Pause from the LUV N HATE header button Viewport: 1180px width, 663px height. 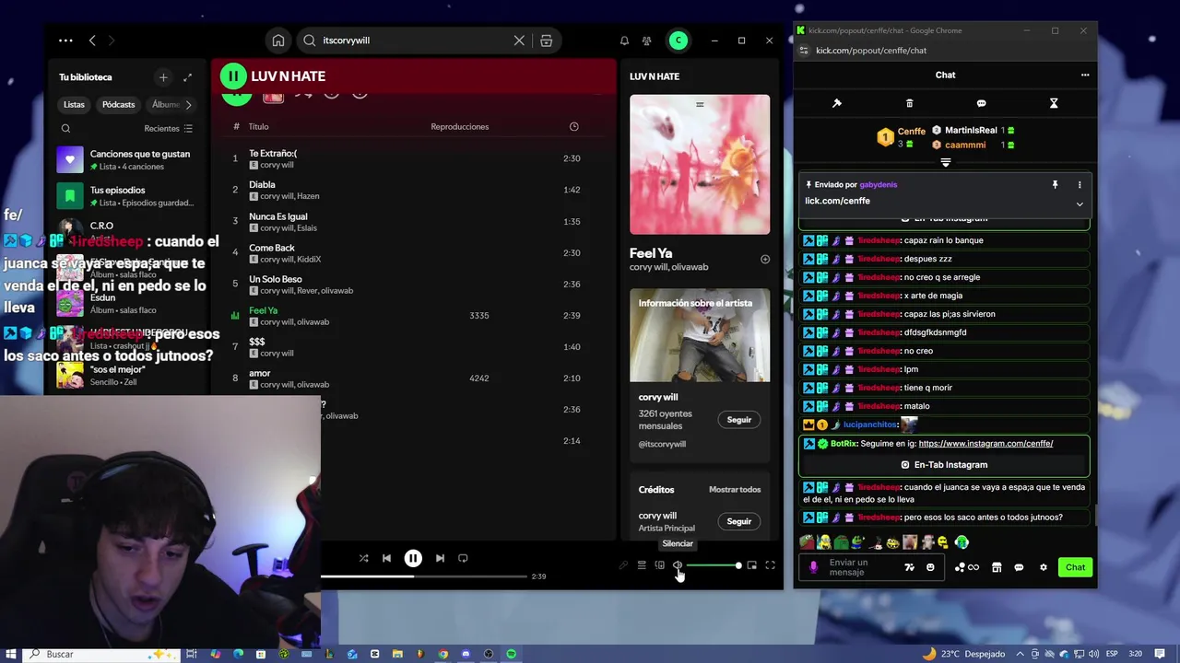tap(233, 76)
